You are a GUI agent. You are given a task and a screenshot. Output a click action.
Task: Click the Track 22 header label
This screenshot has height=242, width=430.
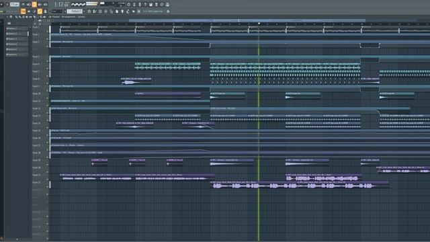(x=36, y=182)
